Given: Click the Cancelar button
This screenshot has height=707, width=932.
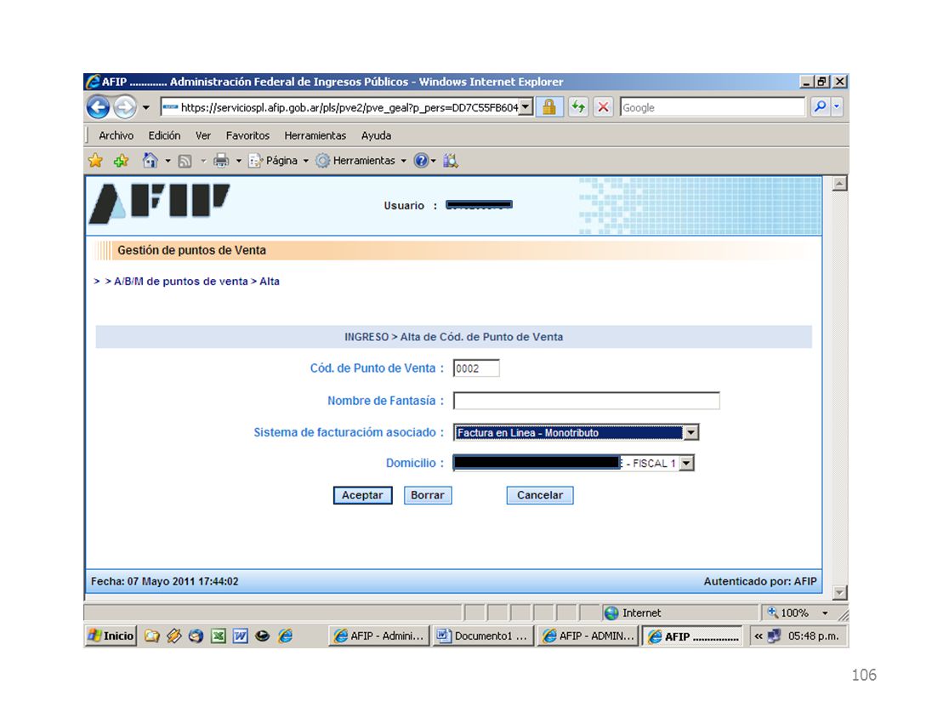Looking at the screenshot, I should [x=540, y=495].
